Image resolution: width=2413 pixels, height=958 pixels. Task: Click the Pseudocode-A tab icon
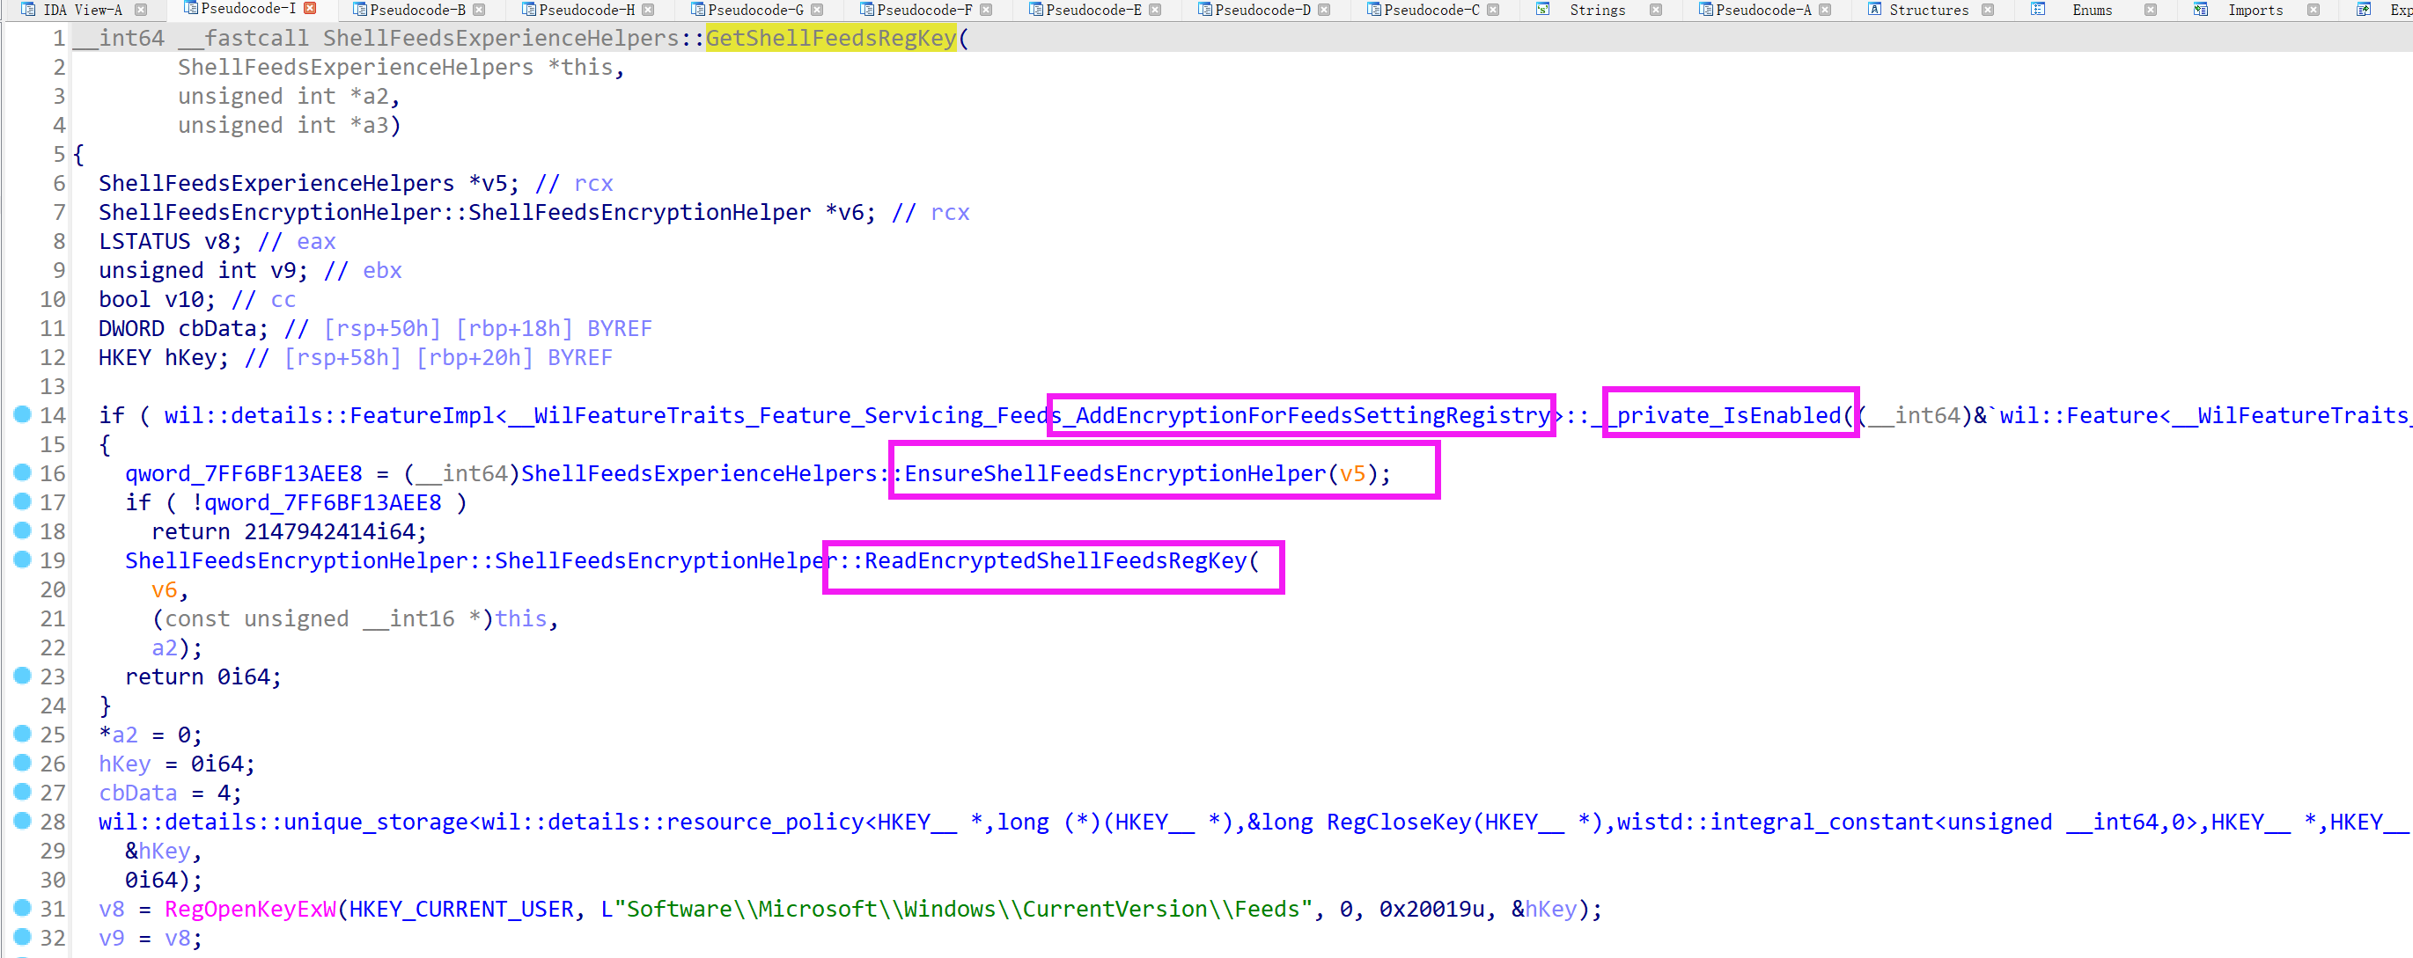(1706, 10)
